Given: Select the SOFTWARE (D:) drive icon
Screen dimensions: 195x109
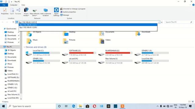Looking at the screenshot, I should (x=65, y=54).
